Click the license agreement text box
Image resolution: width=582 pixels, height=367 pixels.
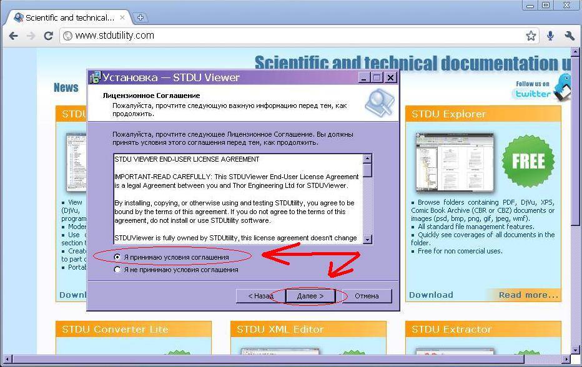click(238, 198)
